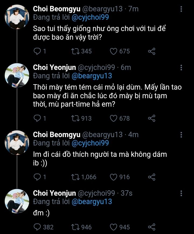Open @cyjchoi99 mention link in the first tweet
This screenshot has width=194, height=234.
coord(90,17)
